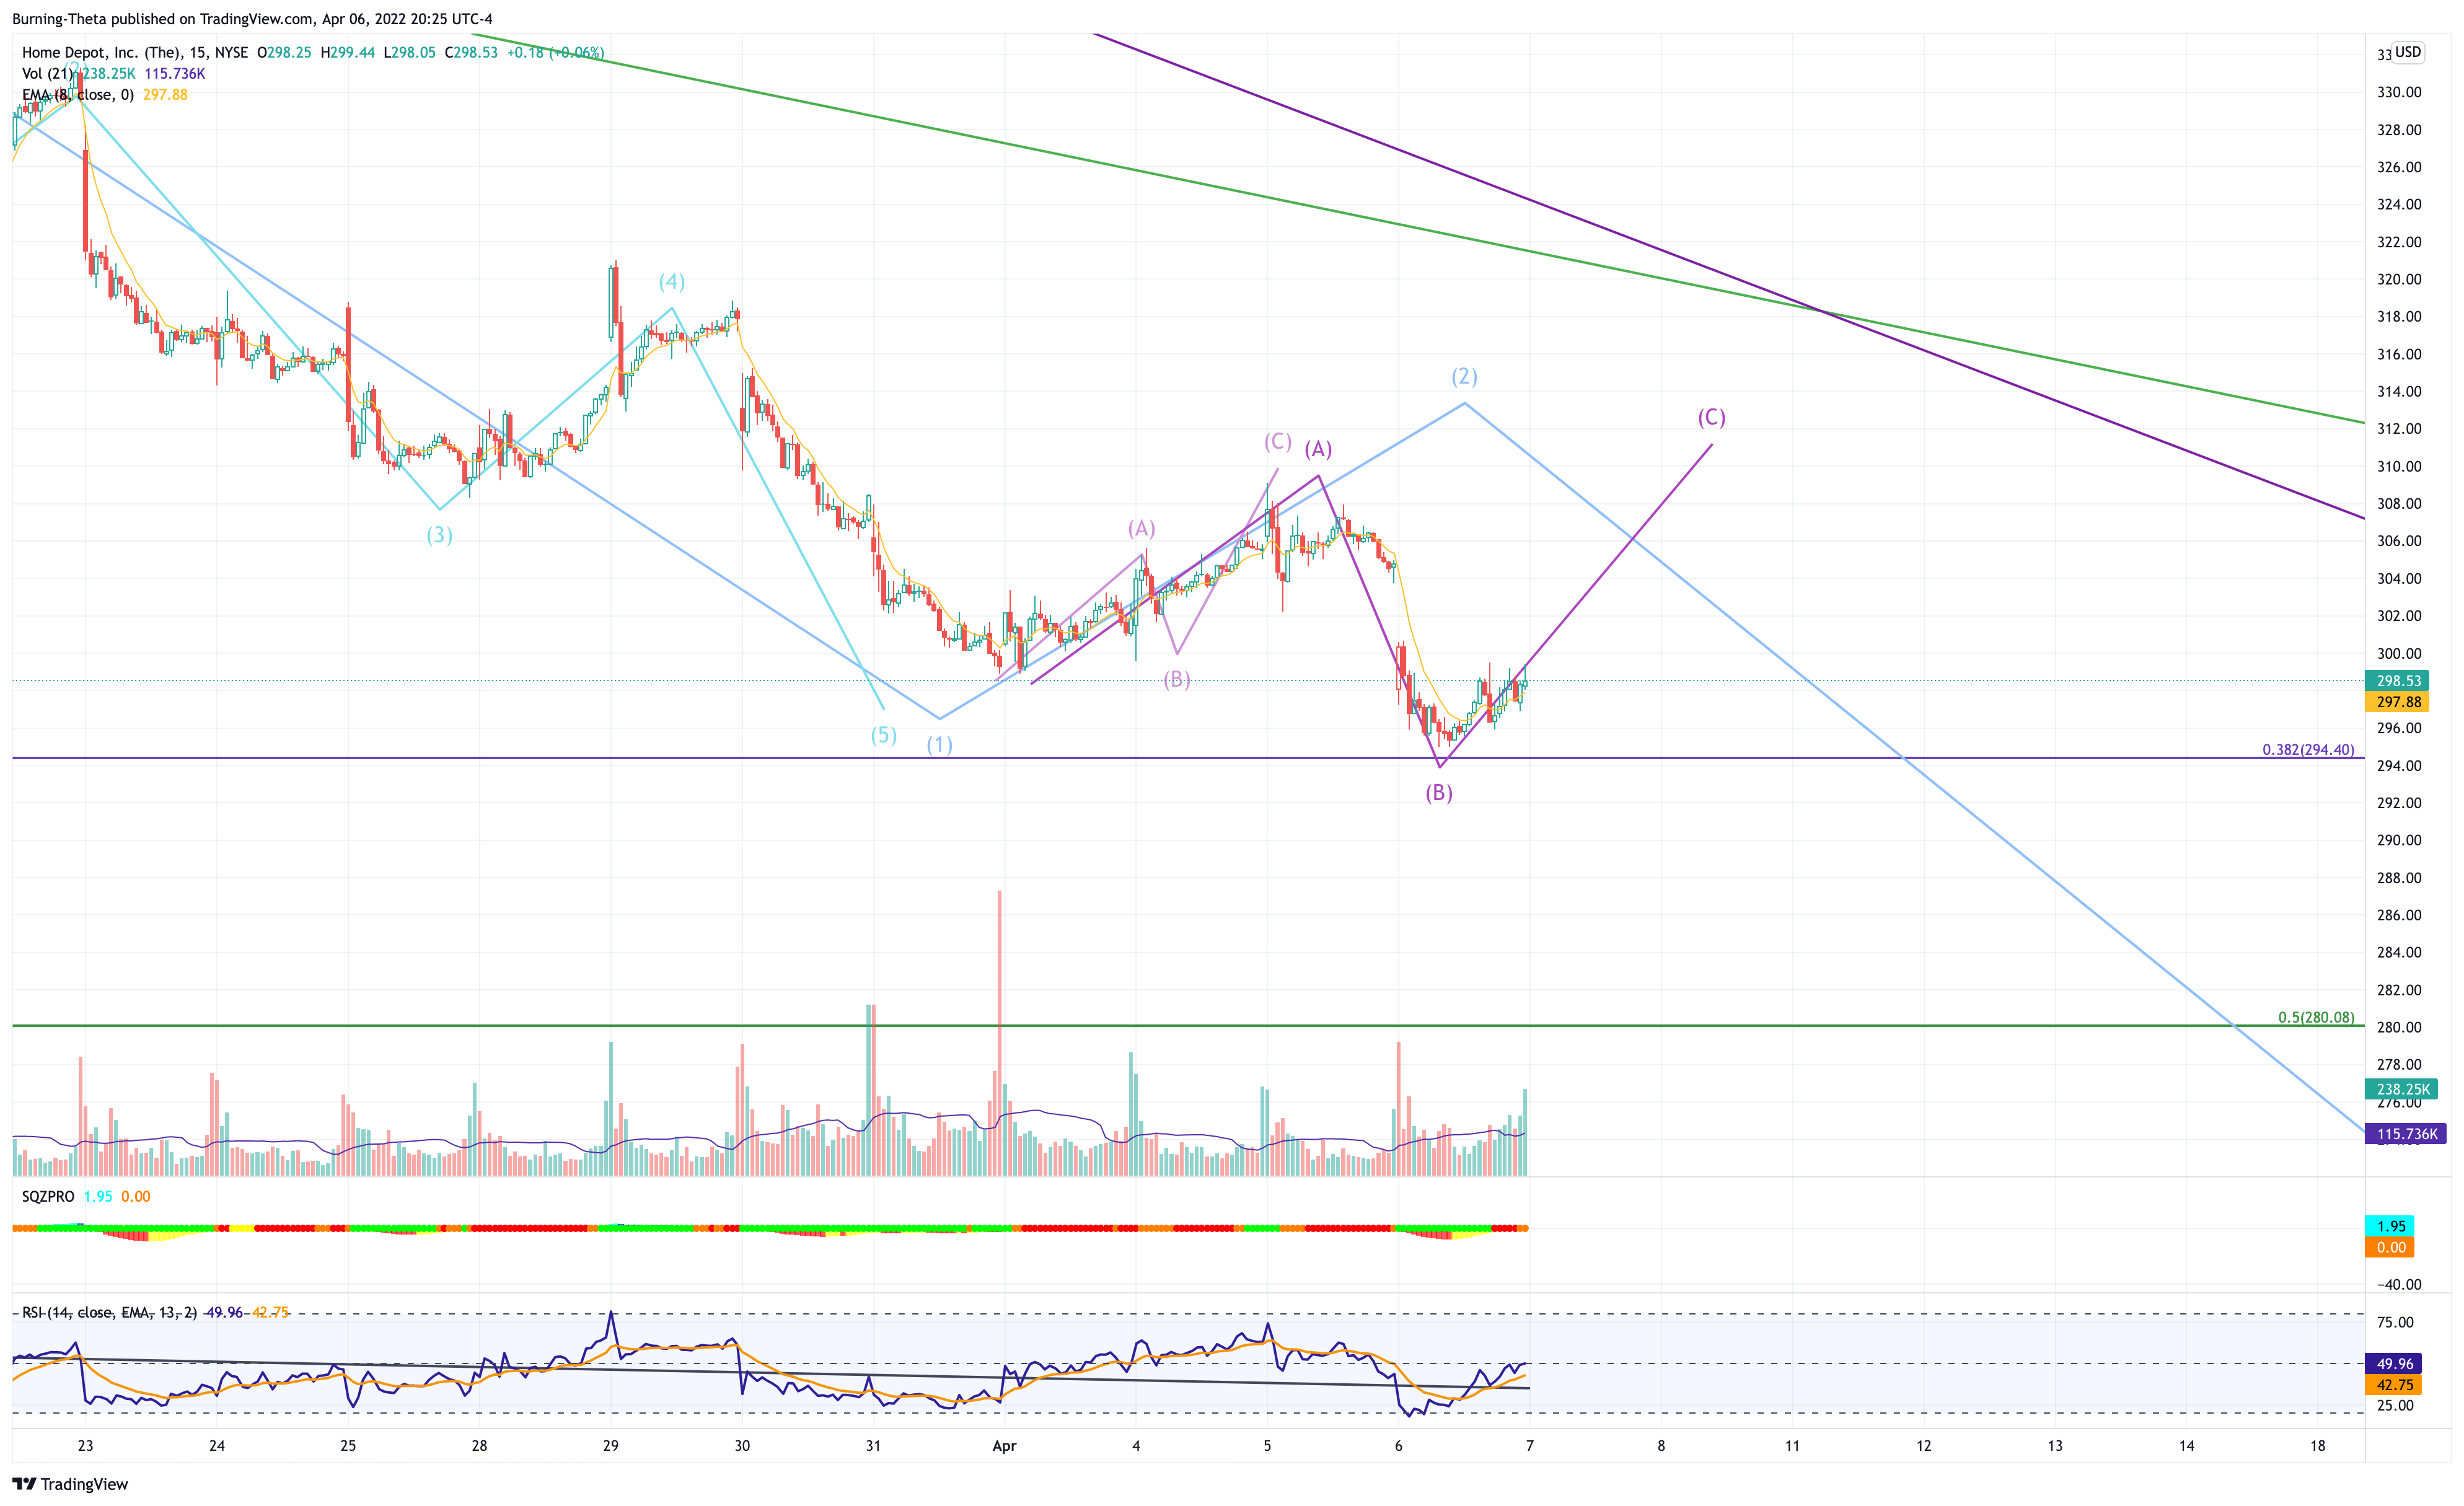Select the Home Depot, Inc. symbol title
Screen dimensions: 2464x1506
[x=135, y=52]
